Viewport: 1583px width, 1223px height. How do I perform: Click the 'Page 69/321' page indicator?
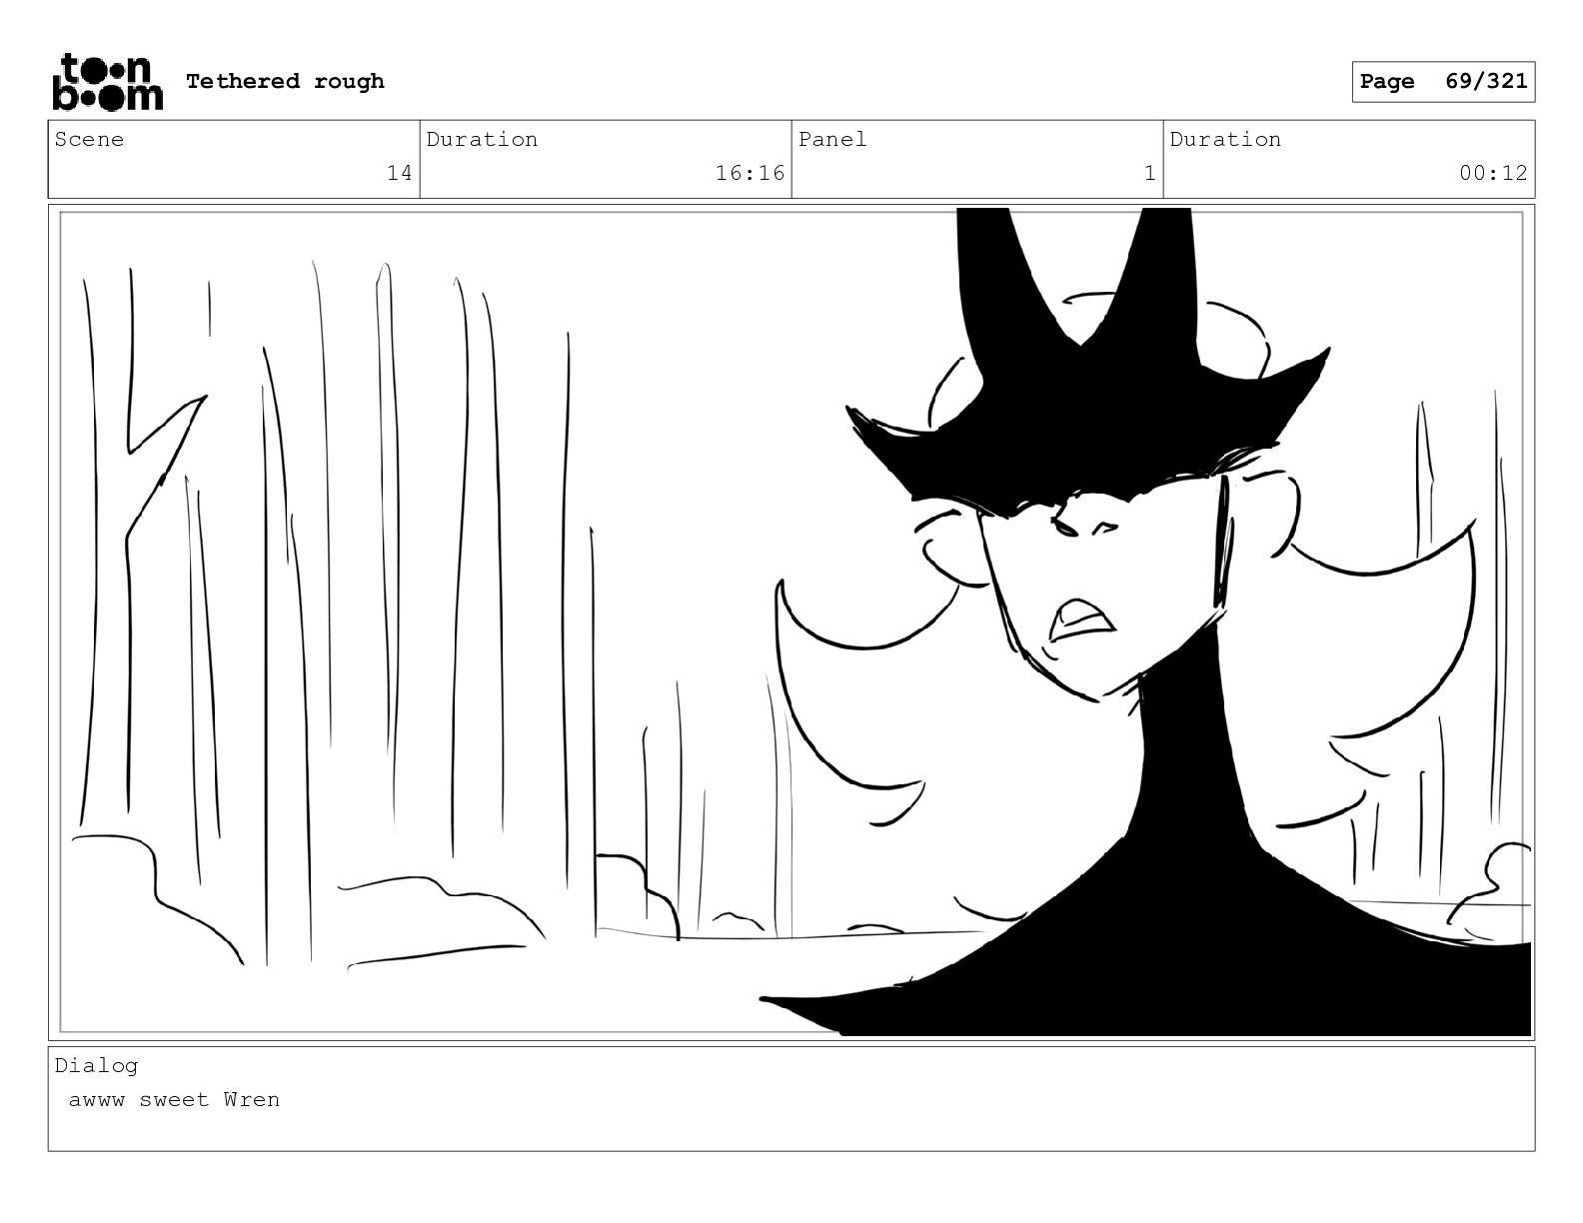coord(1443,82)
